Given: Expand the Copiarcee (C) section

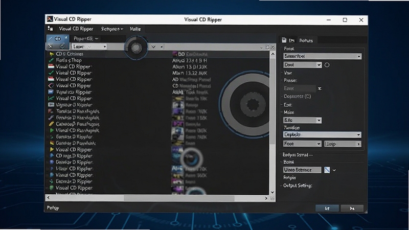Looking at the screenshot, I should tap(297, 96).
